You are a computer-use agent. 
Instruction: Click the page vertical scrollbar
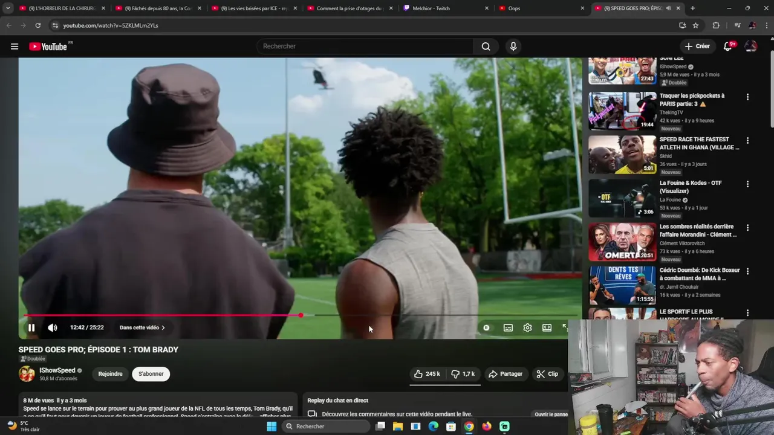(x=772, y=91)
